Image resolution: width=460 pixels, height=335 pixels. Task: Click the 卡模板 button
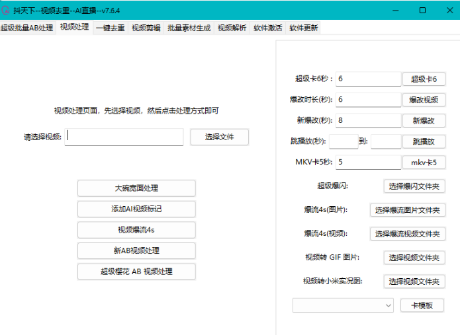pos(422,305)
